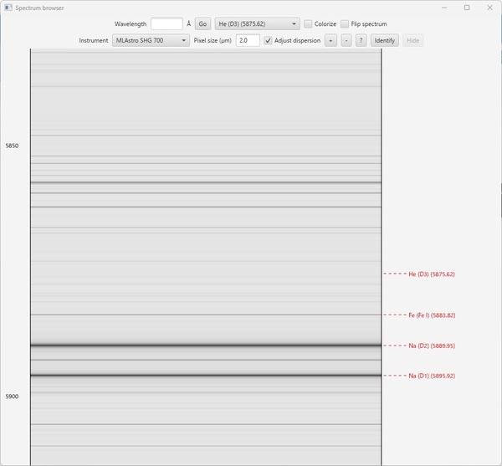Toggle the Flip spectrum checkbox
Screen dimensions: 502x466
coord(345,24)
